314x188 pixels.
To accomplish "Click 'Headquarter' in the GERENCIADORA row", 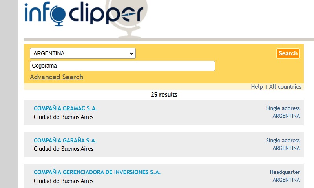I will [285, 172].
